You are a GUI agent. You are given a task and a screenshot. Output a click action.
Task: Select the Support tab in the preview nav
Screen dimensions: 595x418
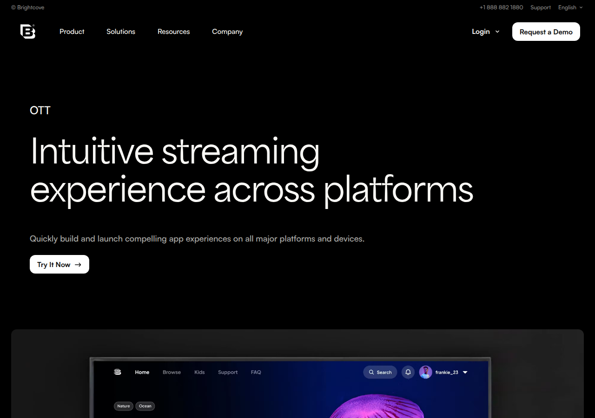click(x=228, y=372)
